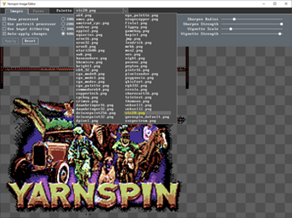Choose amstrad_cpc.png from palette list

[x=93, y=23]
